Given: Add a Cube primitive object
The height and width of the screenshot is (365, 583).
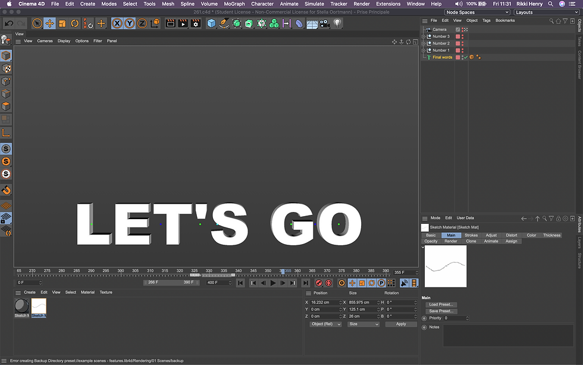Looking at the screenshot, I should click(211, 23).
